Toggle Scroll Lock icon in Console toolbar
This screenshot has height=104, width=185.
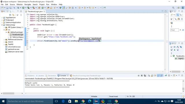152,76
